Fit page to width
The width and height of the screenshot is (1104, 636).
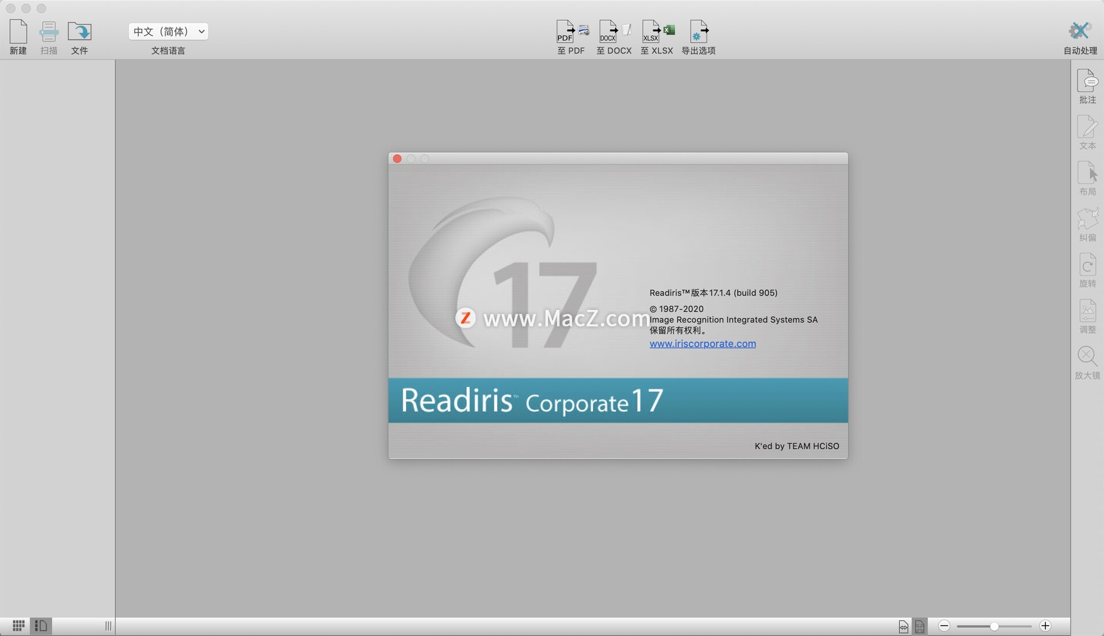click(903, 626)
